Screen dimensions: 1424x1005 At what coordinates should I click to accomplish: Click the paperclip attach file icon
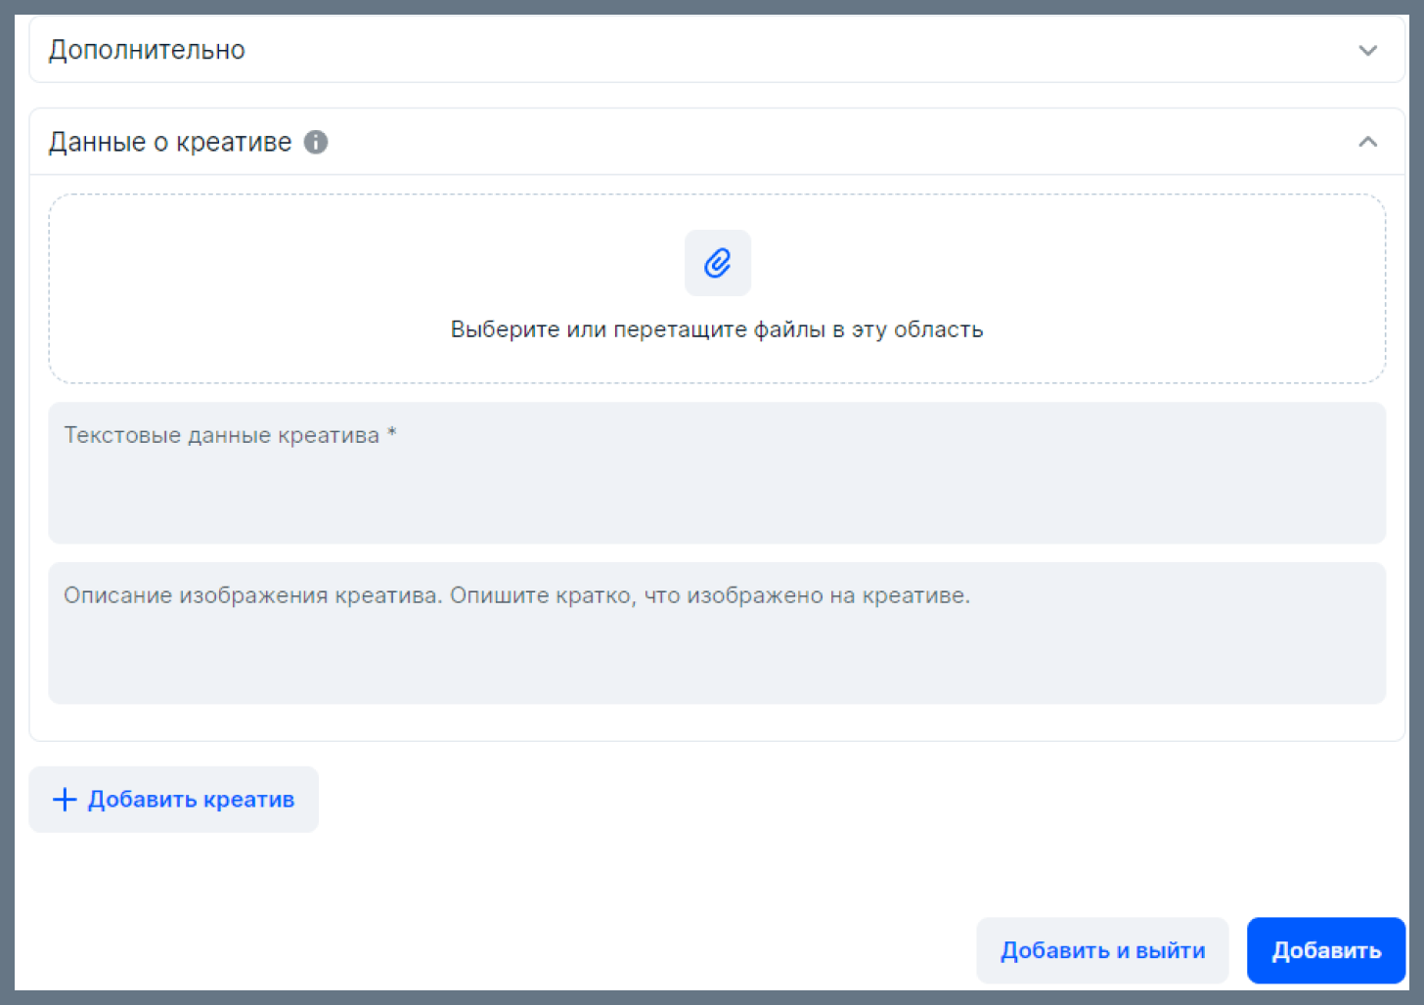pyautogui.click(x=718, y=263)
